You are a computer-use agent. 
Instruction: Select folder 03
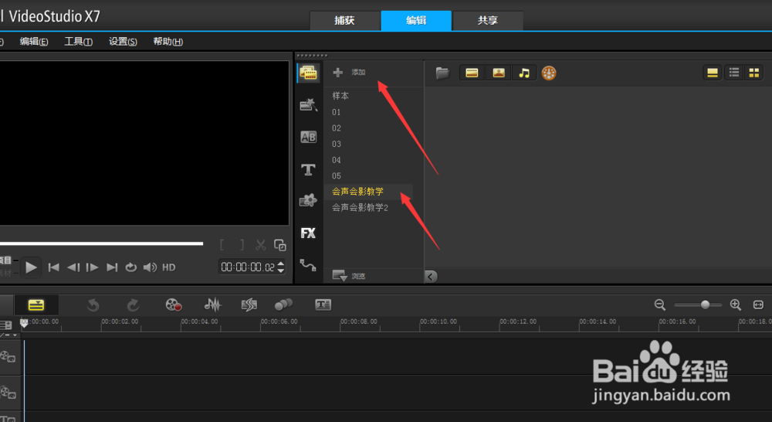[x=337, y=144]
